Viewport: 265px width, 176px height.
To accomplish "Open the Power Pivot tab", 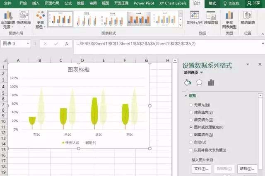I will point(144,3).
